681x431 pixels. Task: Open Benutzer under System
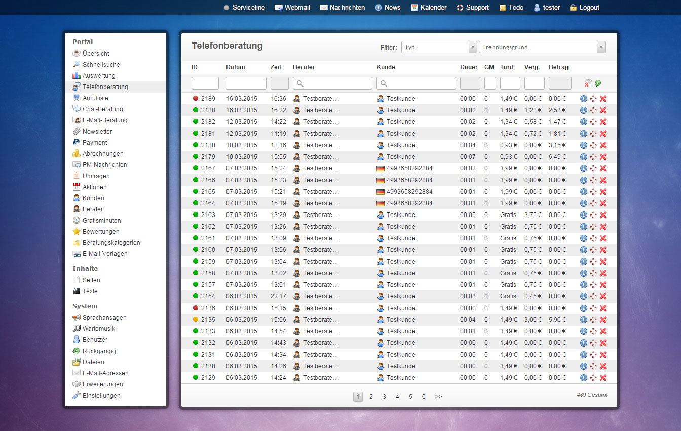tap(95, 340)
